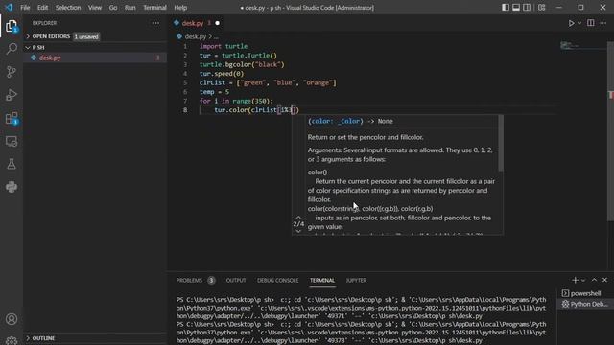Split the editor to the right
This screenshot has height=345, width=614.
pyautogui.click(x=591, y=23)
